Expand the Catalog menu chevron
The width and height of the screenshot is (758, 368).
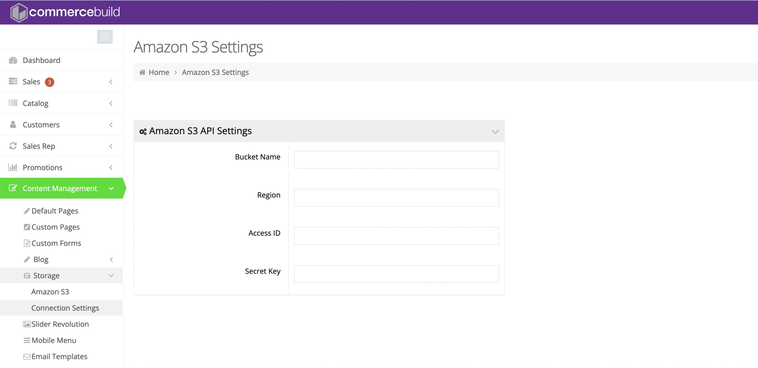(111, 103)
